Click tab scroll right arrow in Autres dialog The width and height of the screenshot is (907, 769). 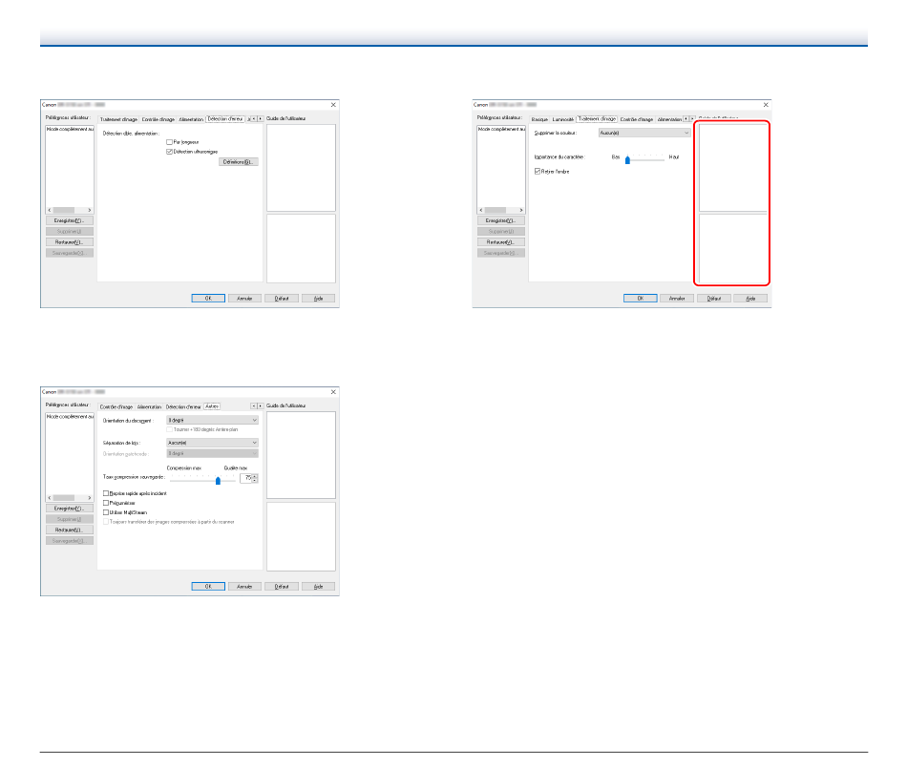pos(261,406)
